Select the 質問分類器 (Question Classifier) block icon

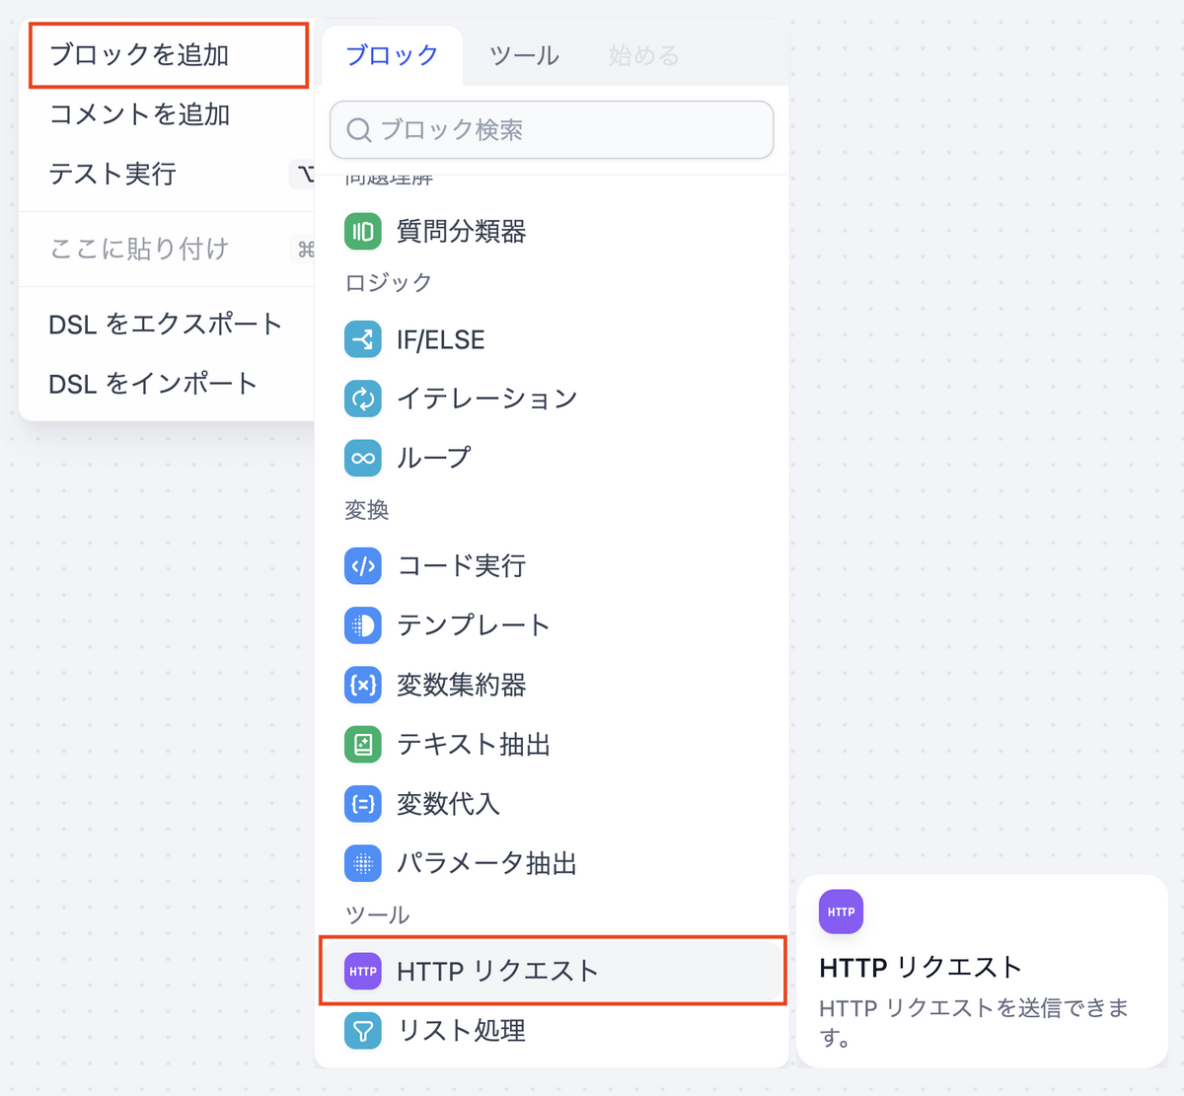tap(362, 231)
